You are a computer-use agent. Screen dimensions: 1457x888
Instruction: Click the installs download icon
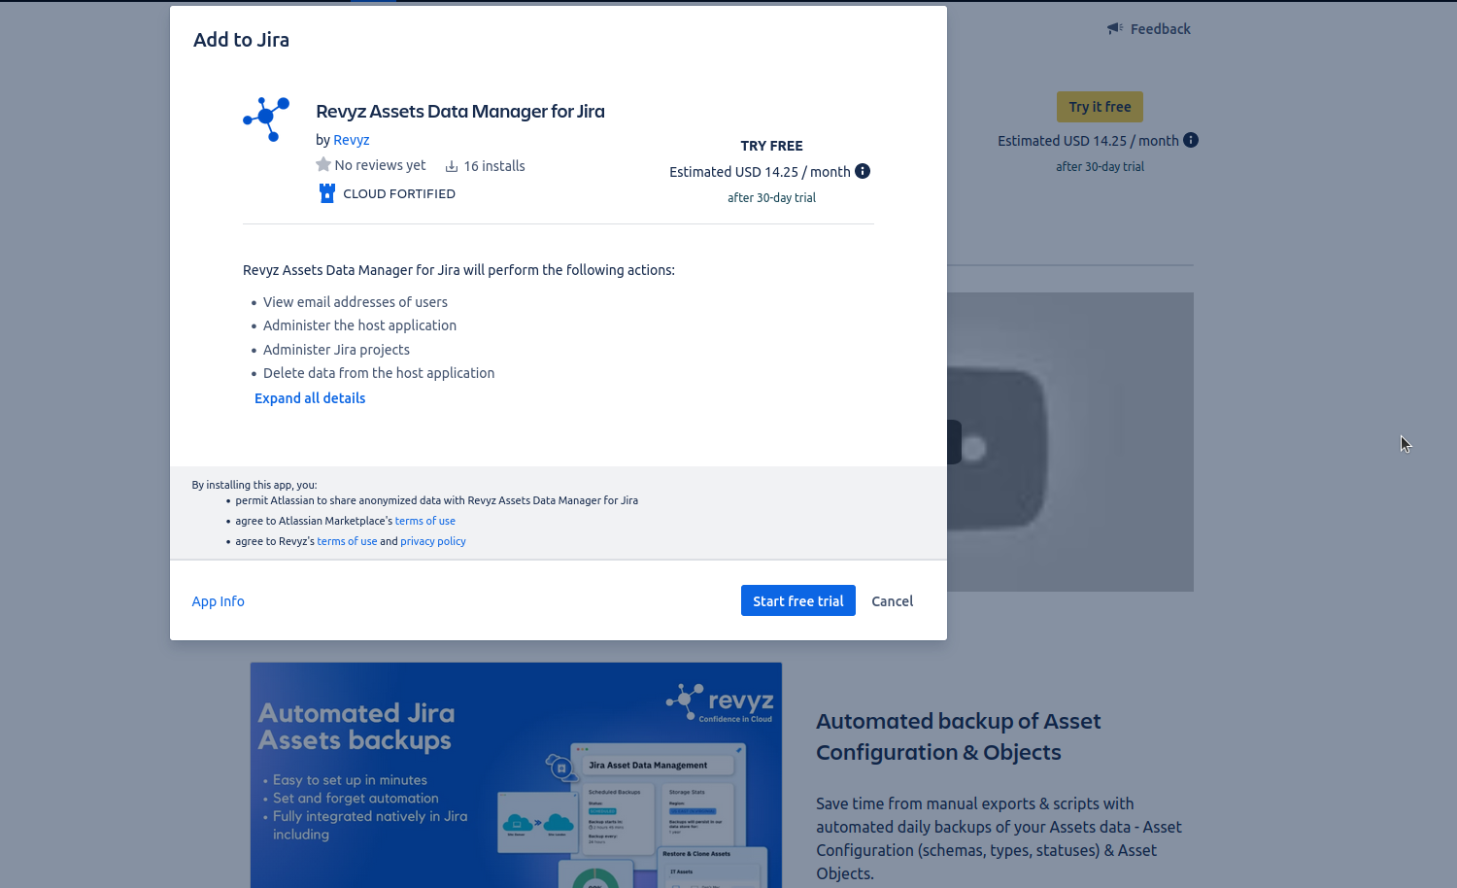(452, 166)
